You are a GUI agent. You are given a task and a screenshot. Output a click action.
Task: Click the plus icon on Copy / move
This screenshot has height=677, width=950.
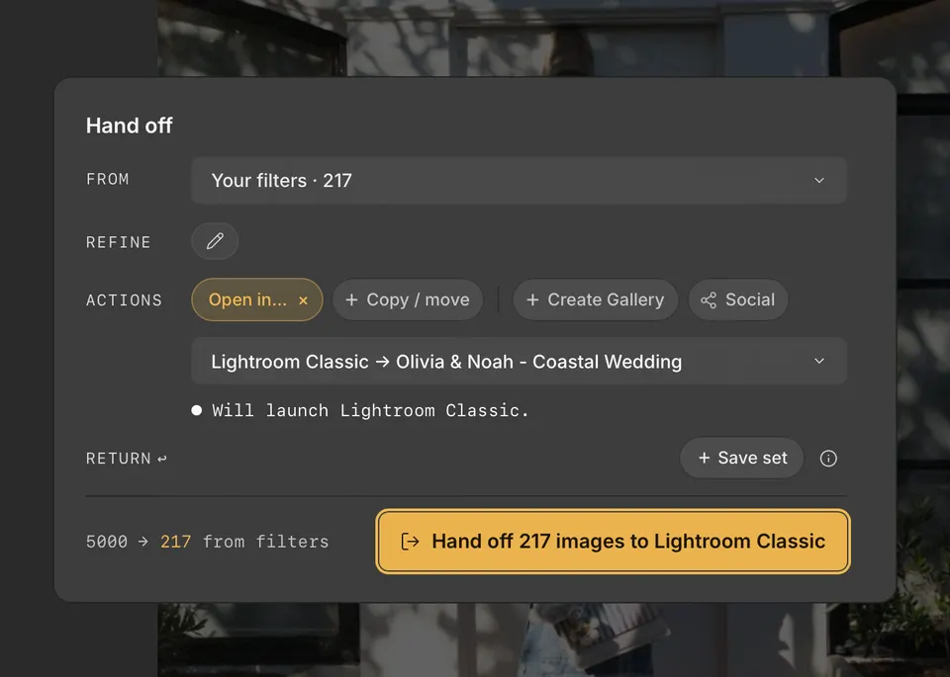click(351, 299)
